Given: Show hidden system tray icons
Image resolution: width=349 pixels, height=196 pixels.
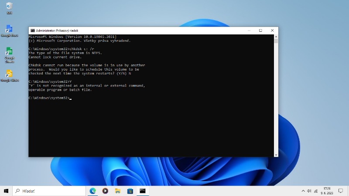Looking at the screenshot, I should pos(303,191).
